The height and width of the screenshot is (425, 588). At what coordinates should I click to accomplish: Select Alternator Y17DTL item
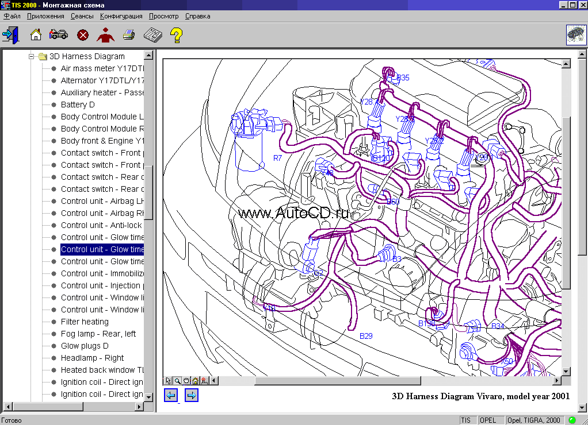102,80
